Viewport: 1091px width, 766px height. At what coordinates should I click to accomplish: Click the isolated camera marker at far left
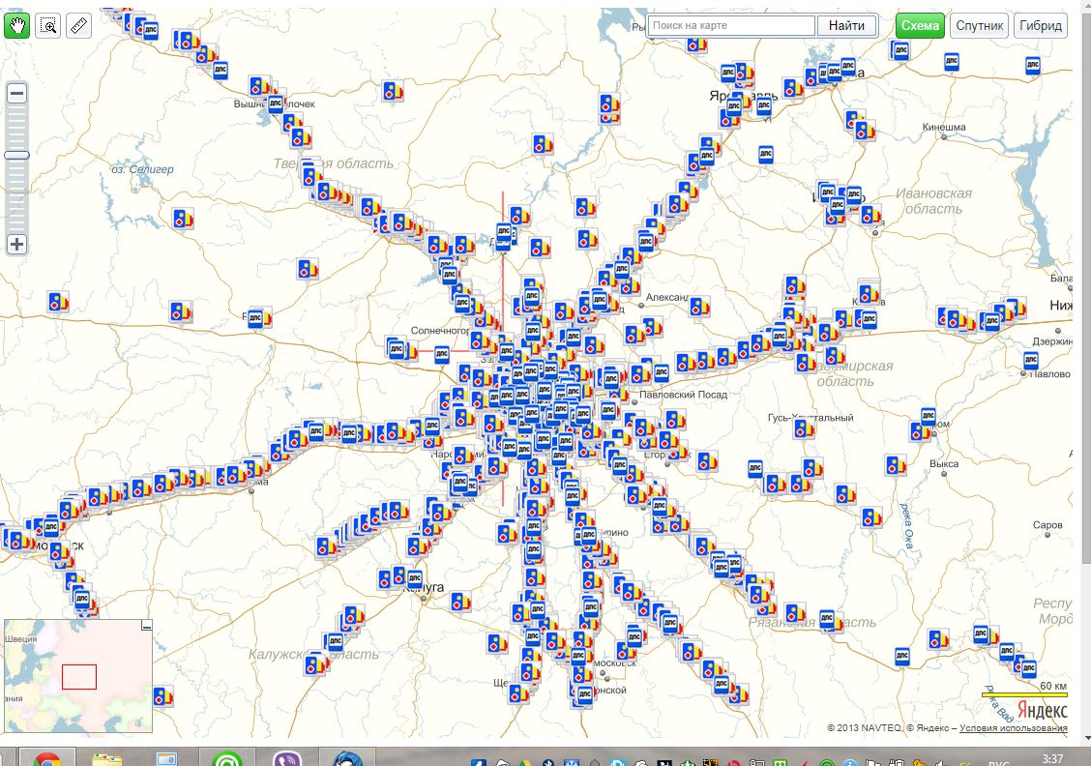point(58,302)
